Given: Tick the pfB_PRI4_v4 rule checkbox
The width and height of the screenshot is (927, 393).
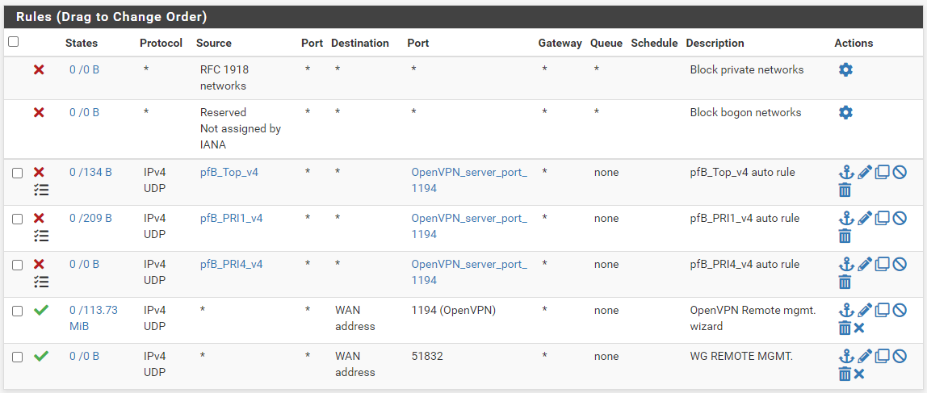Looking at the screenshot, I should click(x=18, y=265).
